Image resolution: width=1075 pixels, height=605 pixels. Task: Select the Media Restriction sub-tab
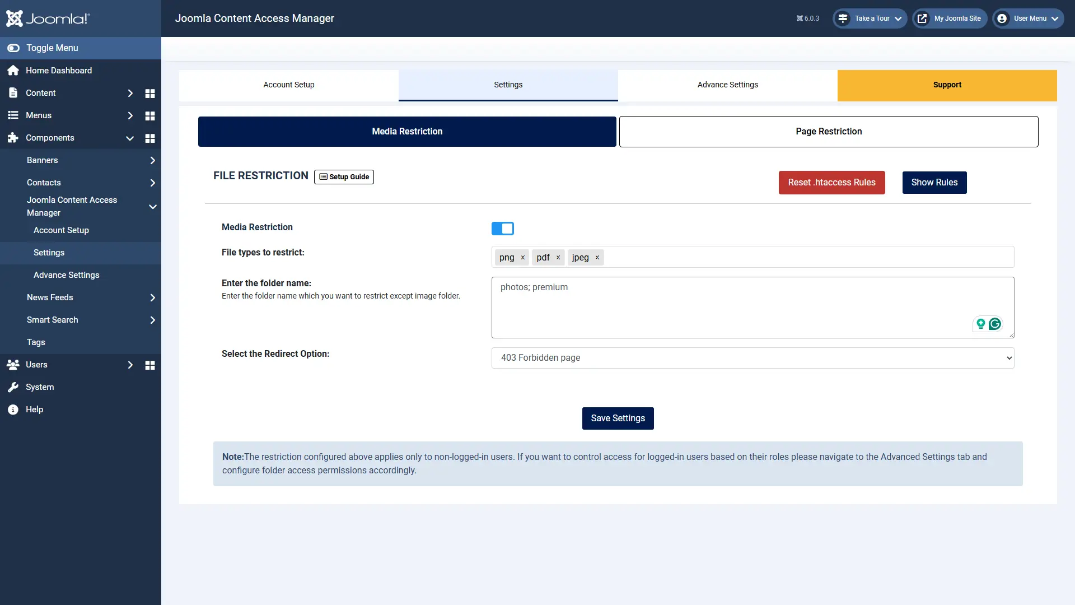tap(407, 132)
